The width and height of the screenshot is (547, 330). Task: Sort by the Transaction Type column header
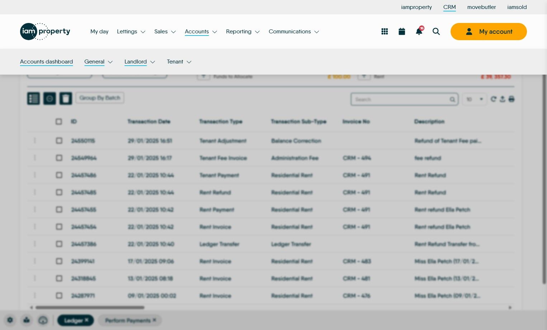(221, 122)
